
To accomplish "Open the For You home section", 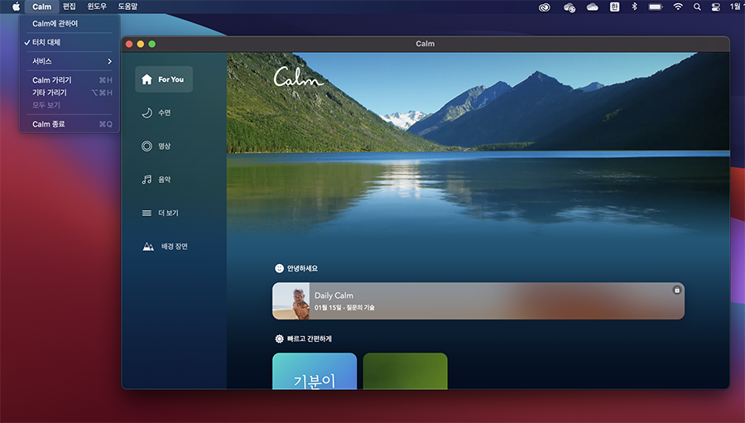I will click(164, 79).
